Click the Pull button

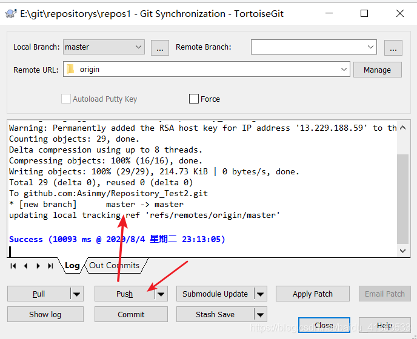(x=39, y=294)
